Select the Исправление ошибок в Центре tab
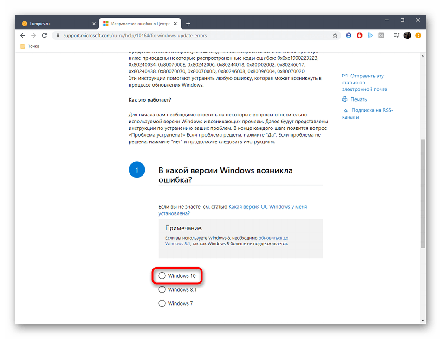 click(x=140, y=24)
